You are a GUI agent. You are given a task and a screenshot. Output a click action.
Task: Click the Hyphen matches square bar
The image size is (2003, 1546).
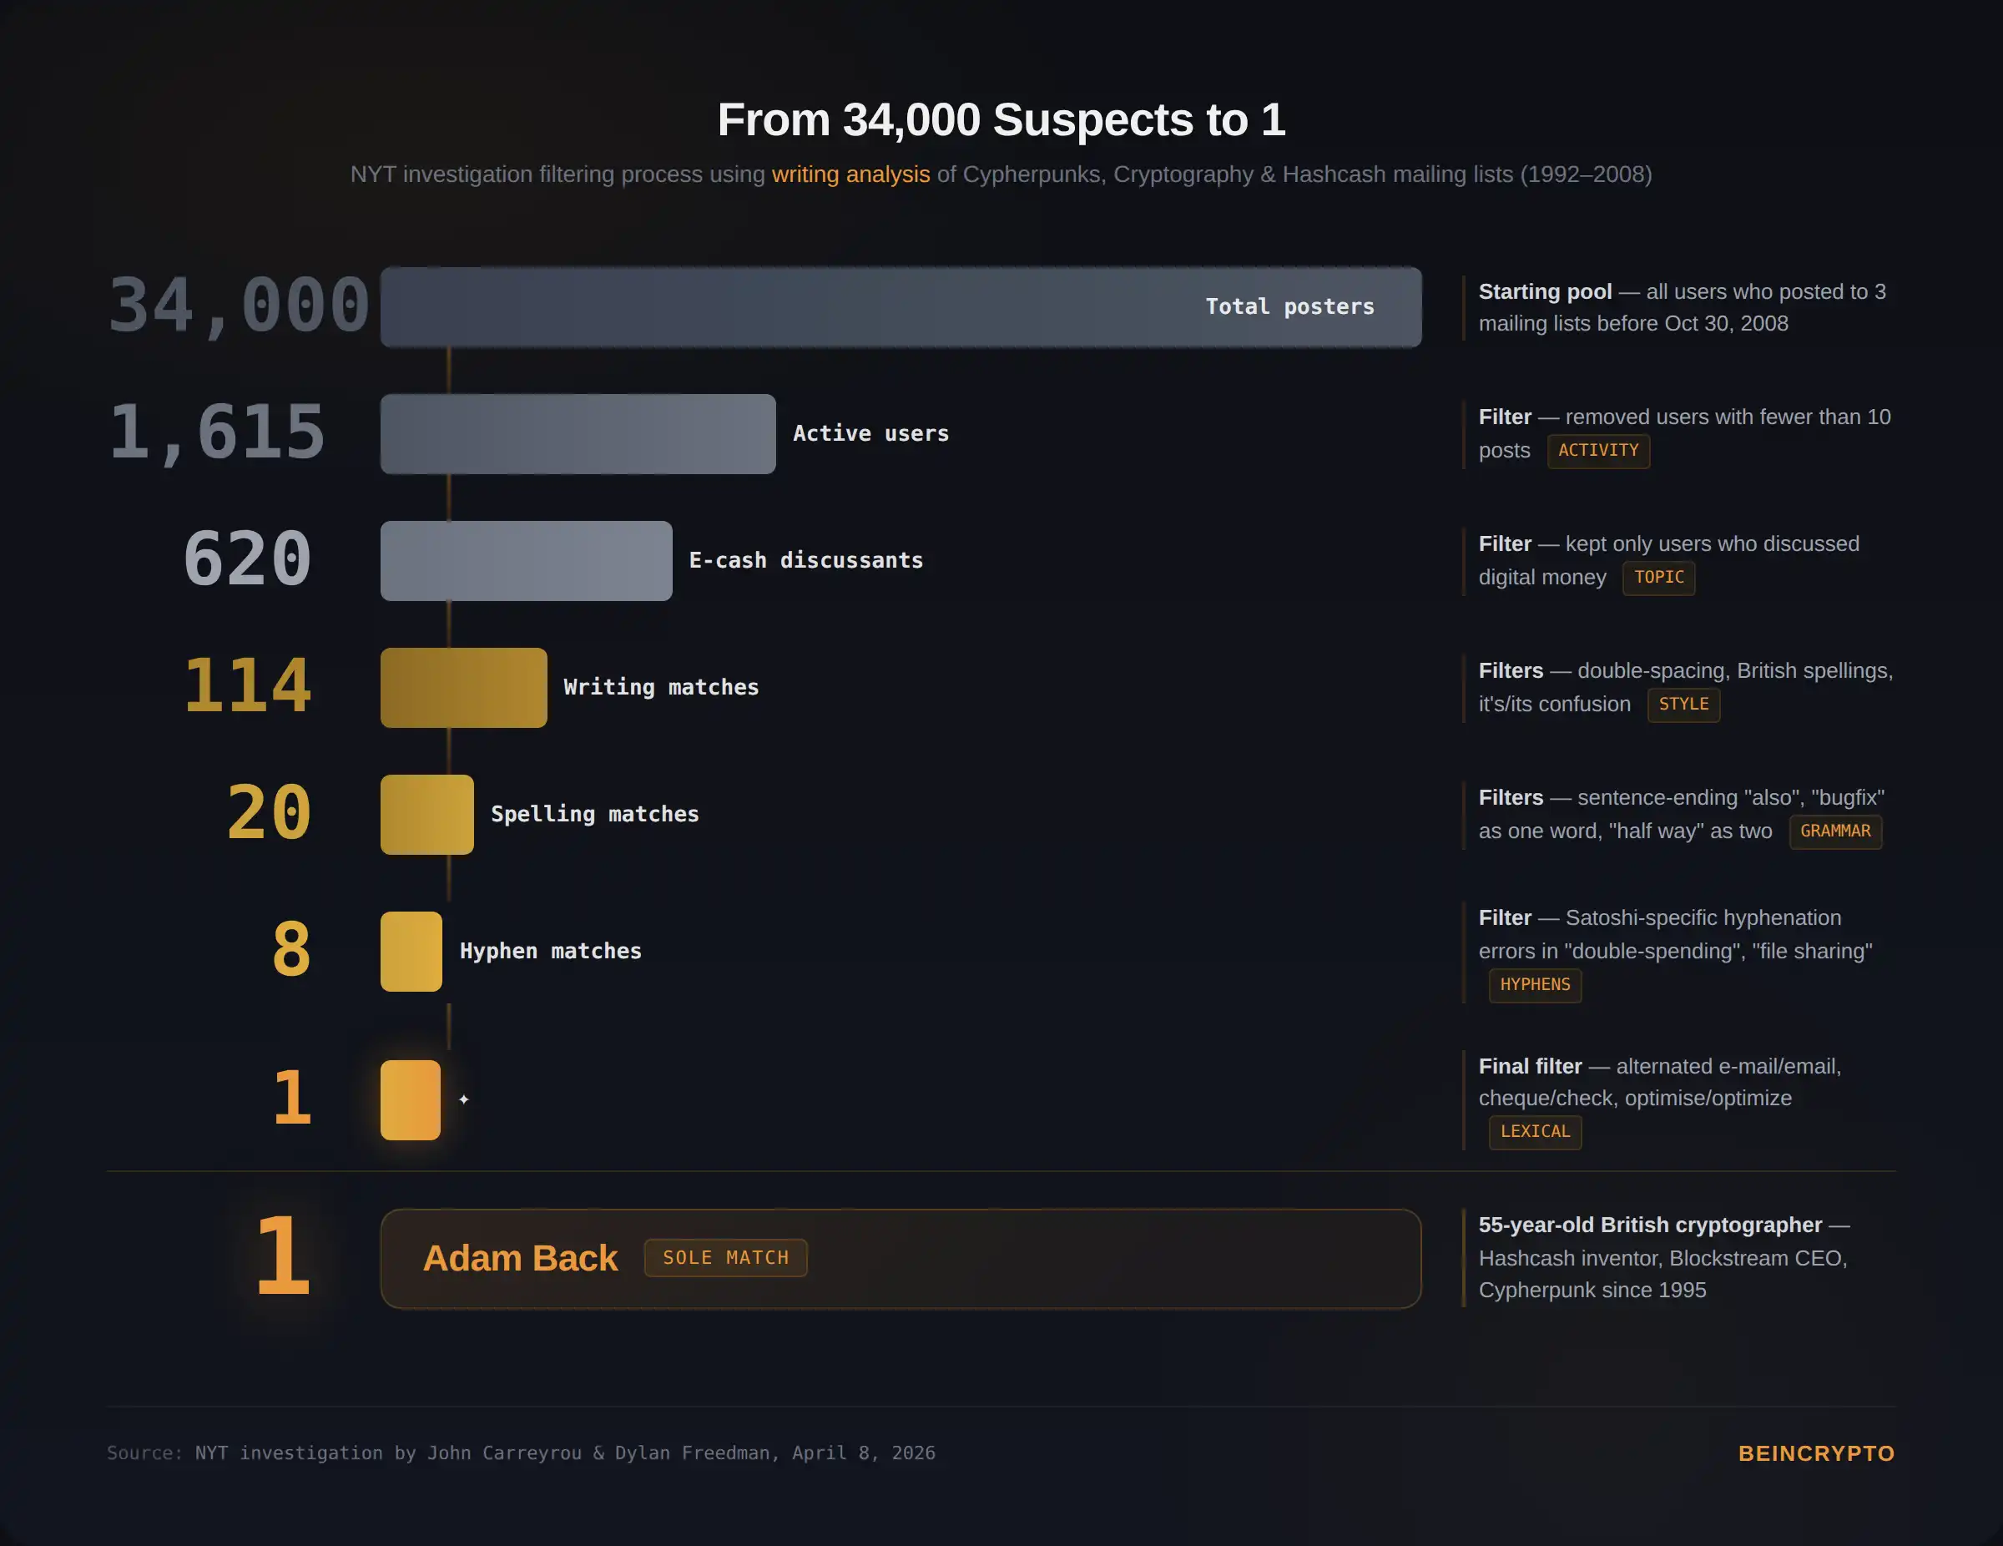click(x=411, y=952)
